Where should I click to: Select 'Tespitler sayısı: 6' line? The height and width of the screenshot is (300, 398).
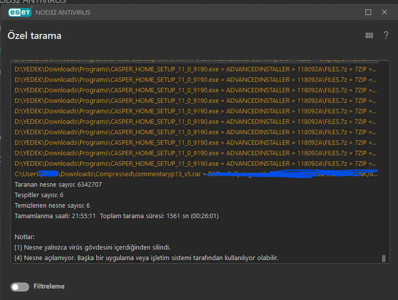tap(39, 195)
